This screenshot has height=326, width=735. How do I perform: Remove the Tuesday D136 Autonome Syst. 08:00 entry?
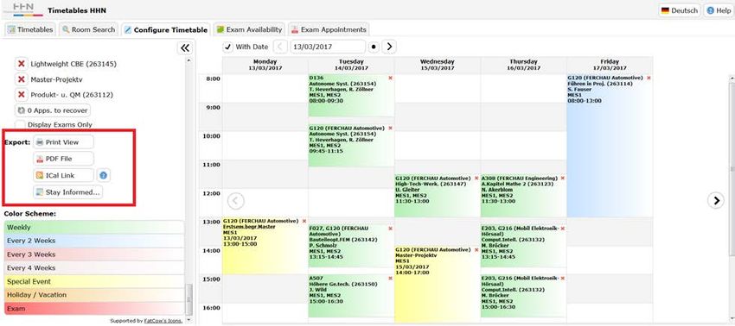tap(391, 78)
